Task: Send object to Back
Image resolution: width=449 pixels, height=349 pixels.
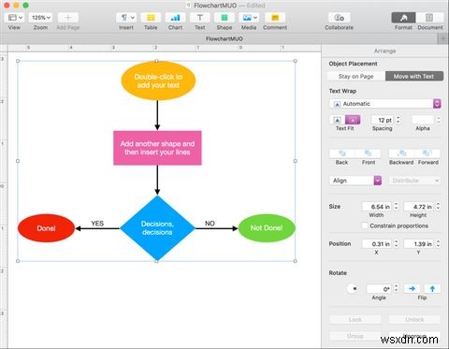Action: [x=342, y=153]
